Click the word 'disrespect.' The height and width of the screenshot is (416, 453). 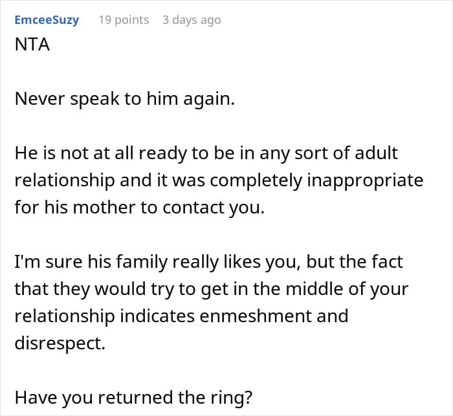pyautogui.click(x=60, y=343)
